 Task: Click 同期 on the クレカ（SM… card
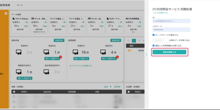(x=45, y=26)
